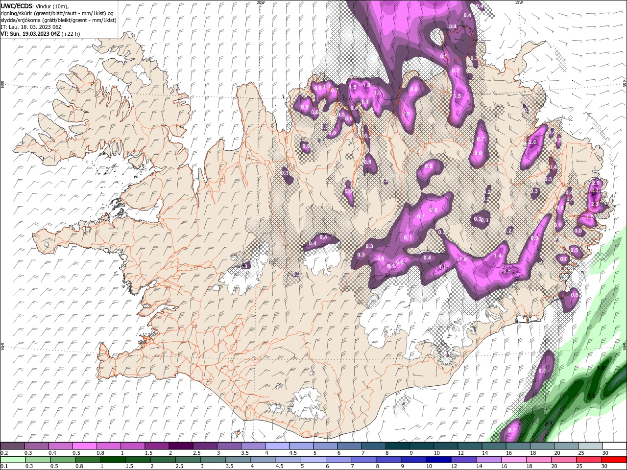Click the snow scale swatch labeled 10
This screenshot has width=627, height=470.
[x=445, y=446]
